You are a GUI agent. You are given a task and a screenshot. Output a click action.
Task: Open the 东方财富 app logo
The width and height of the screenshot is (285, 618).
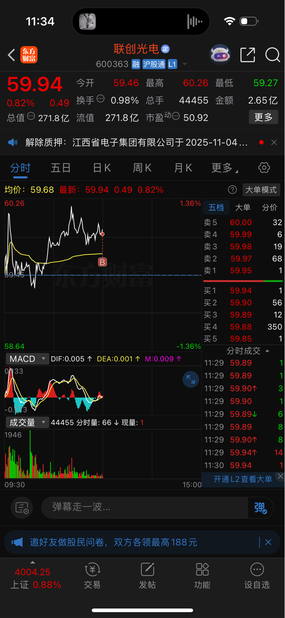click(x=29, y=55)
